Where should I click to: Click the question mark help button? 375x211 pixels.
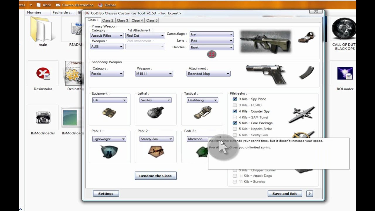tap(309, 194)
